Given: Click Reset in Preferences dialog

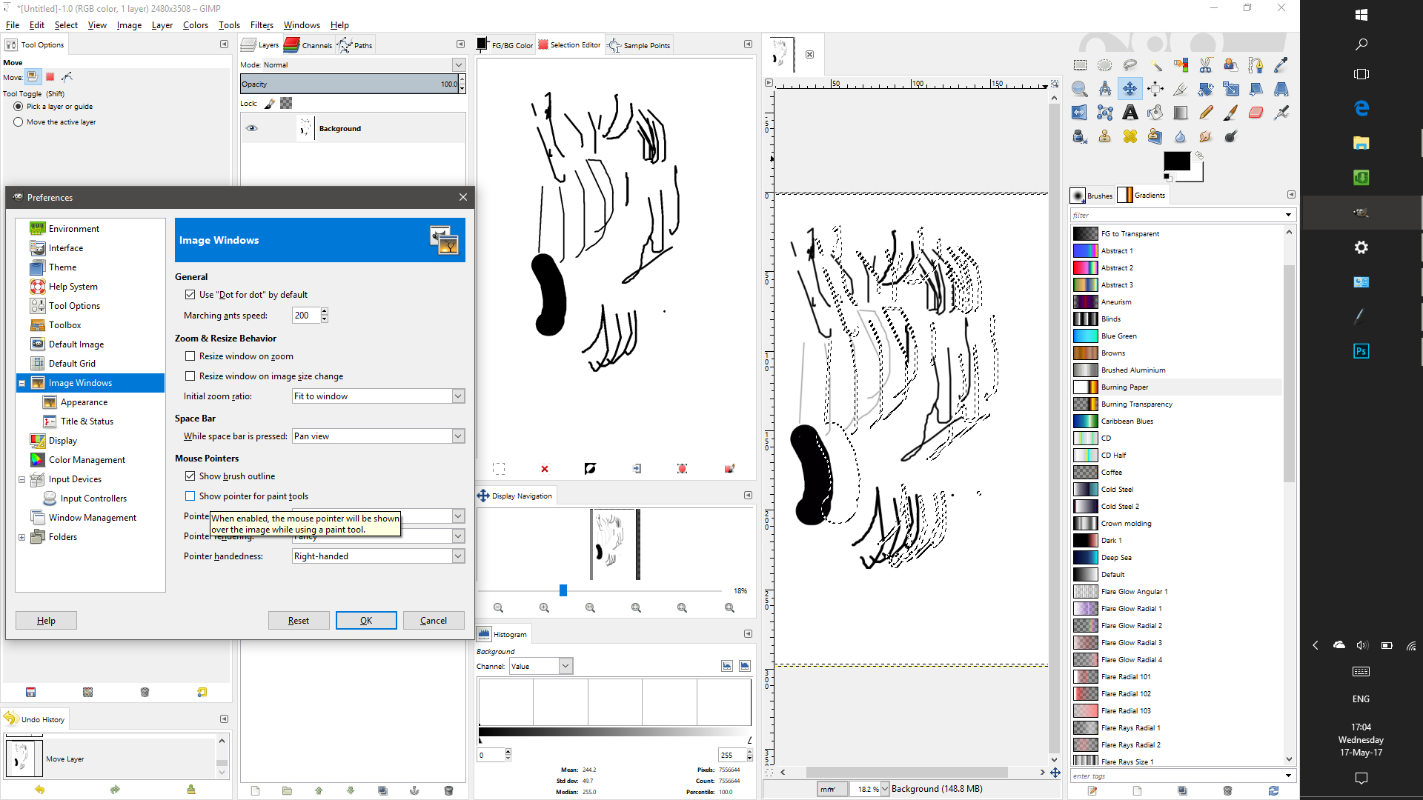Looking at the screenshot, I should click(x=299, y=621).
